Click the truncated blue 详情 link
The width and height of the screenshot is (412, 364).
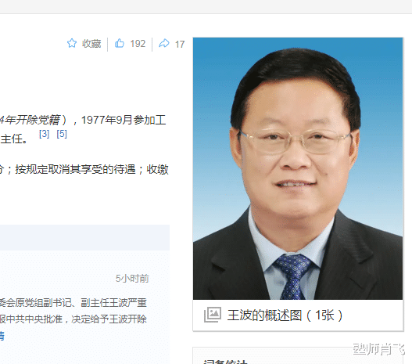click(x=2, y=336)
